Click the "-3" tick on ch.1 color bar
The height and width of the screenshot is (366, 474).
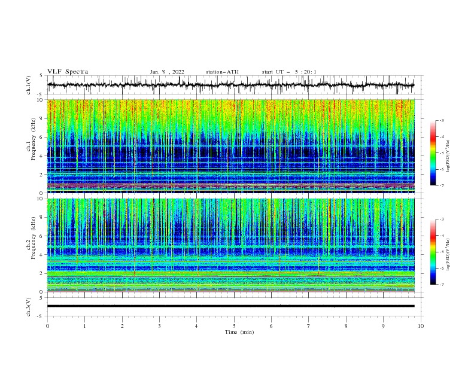(x=441, y=120)
